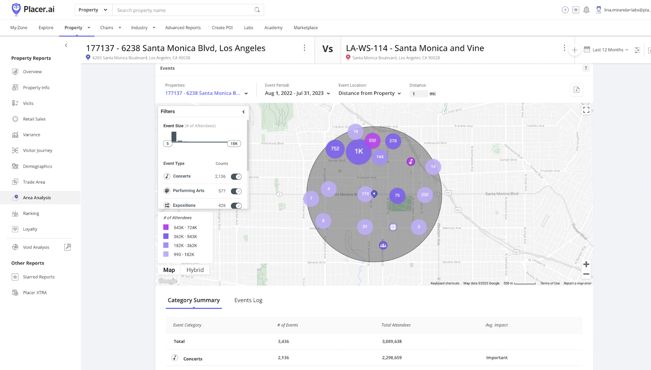Open user account profile icon

(599, 10)
